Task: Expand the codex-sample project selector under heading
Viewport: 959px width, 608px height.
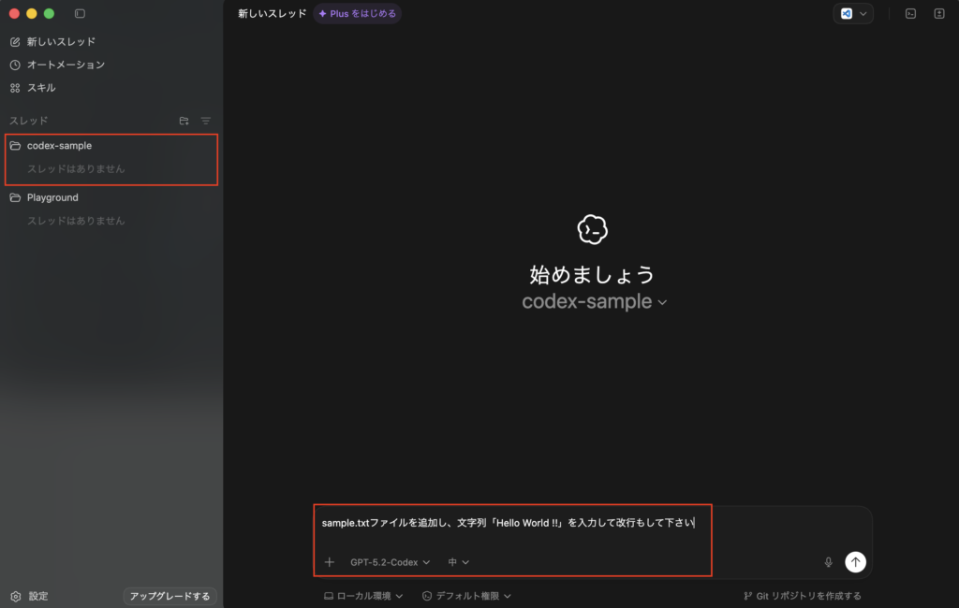Action: 594,302
